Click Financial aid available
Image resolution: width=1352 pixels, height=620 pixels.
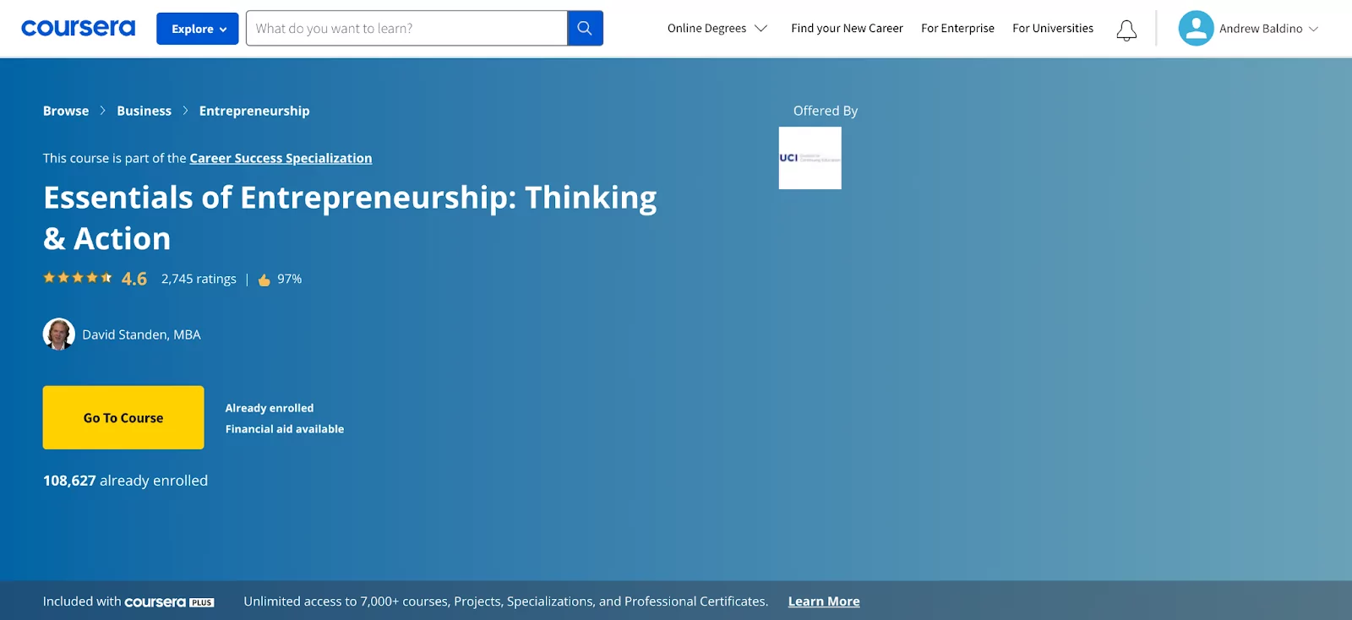(x=285, y=429)
